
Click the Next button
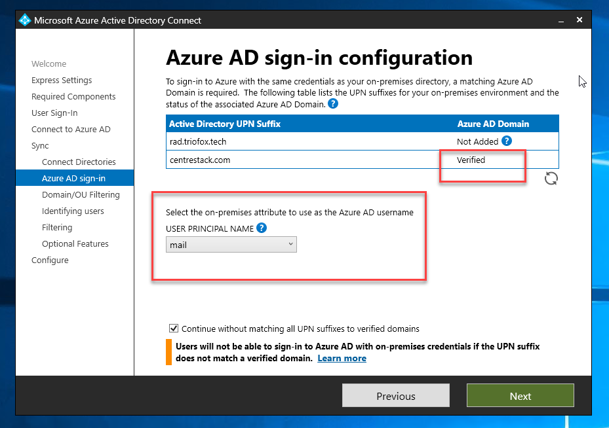(520, 396)
